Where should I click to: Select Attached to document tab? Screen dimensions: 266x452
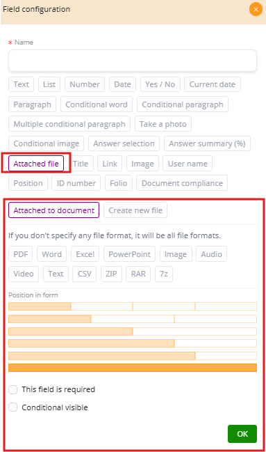click(53, 210)
